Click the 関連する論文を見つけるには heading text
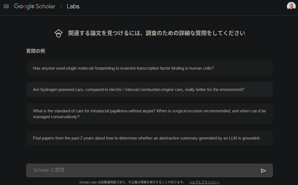 156,33
